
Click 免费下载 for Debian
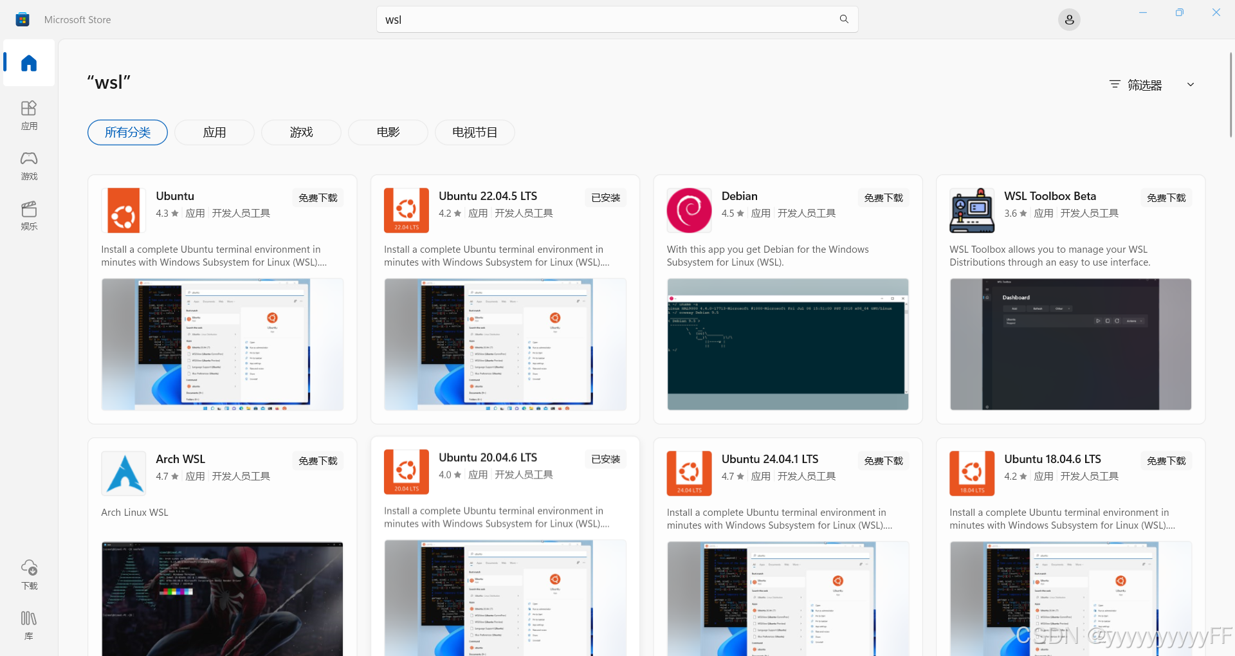point(883,198)
